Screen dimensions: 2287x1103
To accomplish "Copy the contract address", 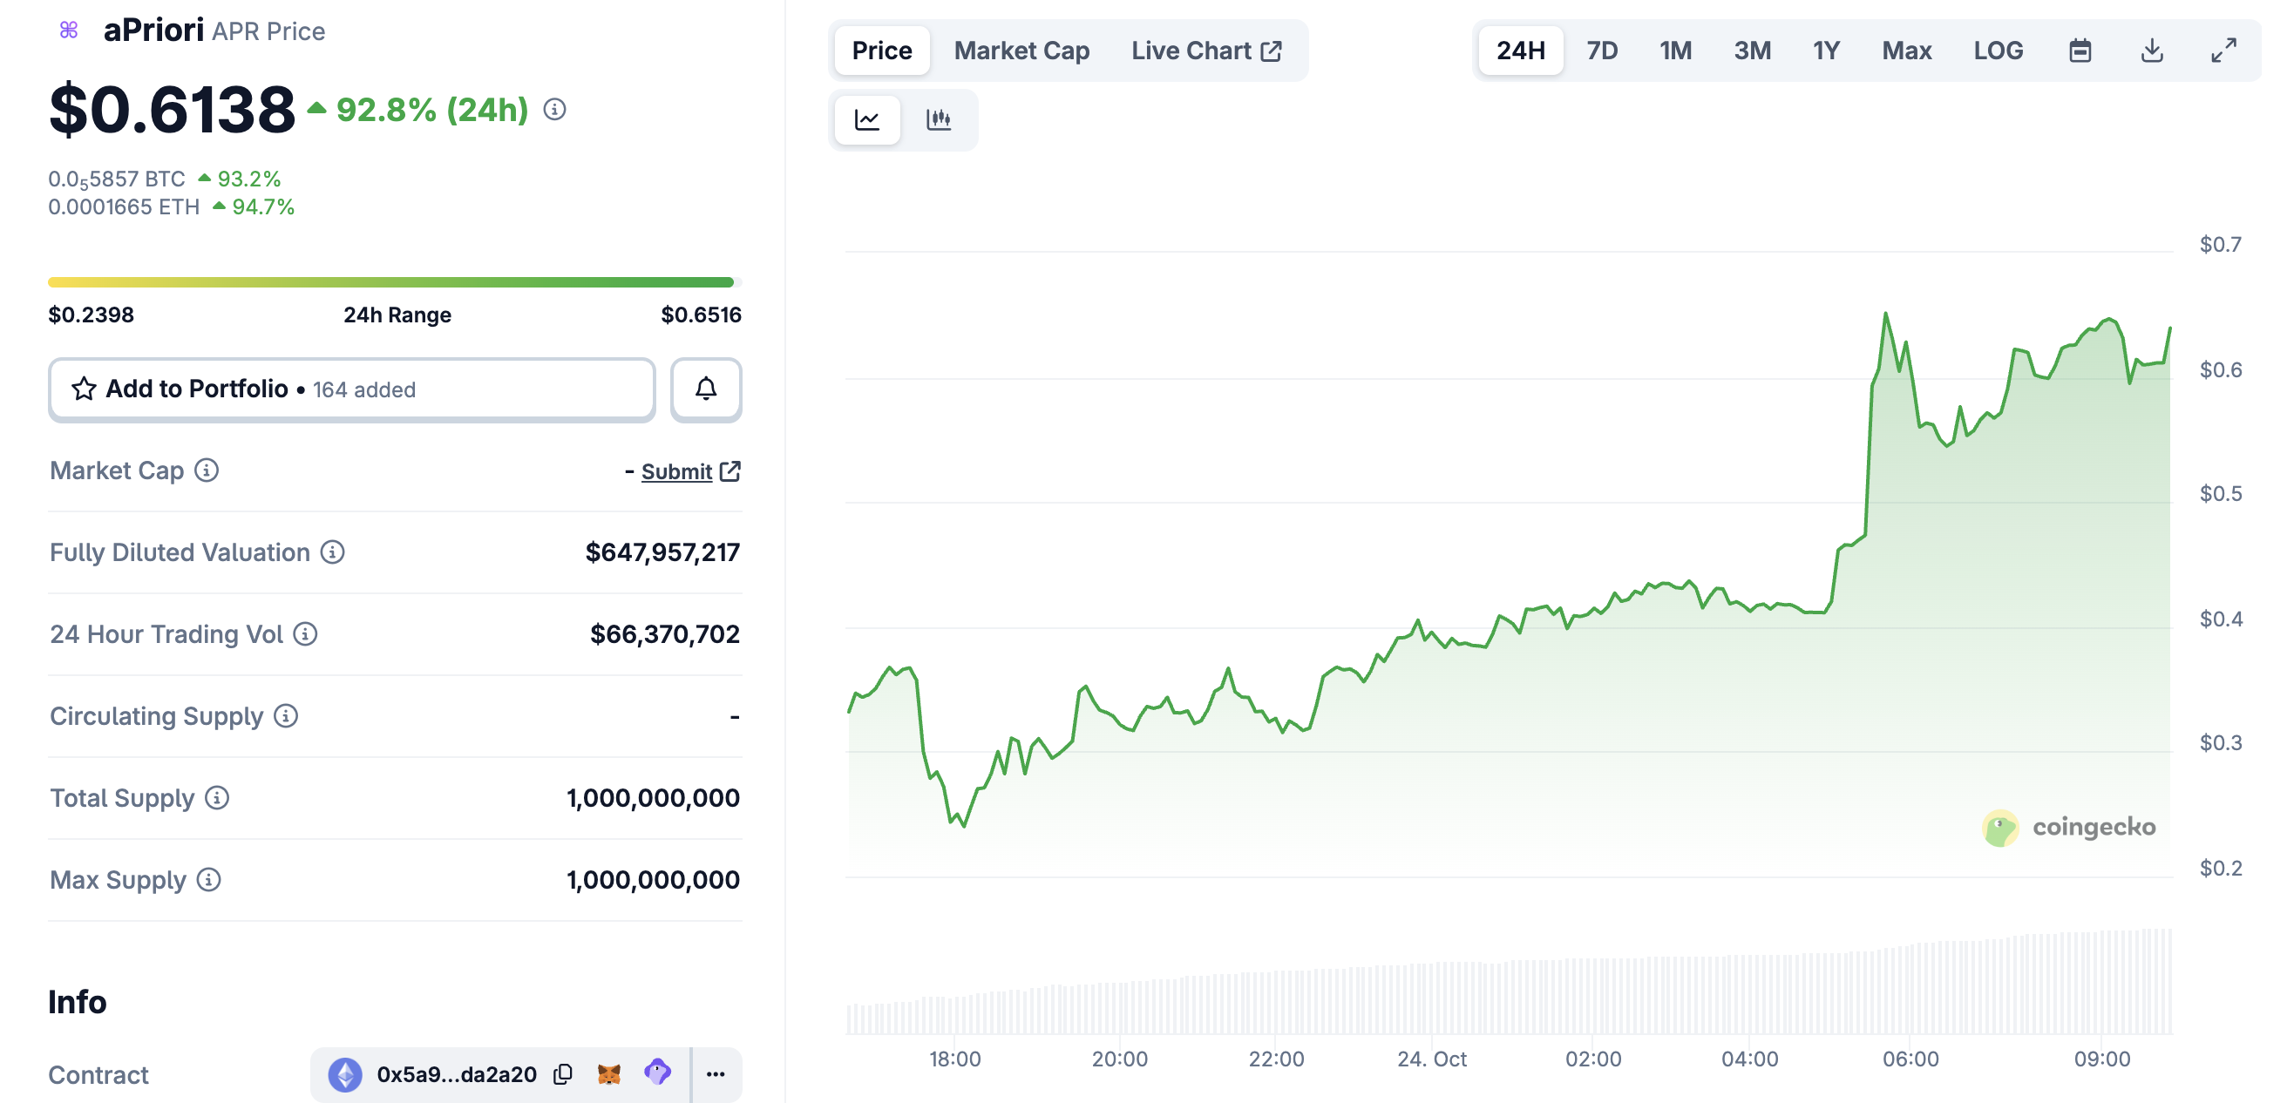I will pos(563,1073).
